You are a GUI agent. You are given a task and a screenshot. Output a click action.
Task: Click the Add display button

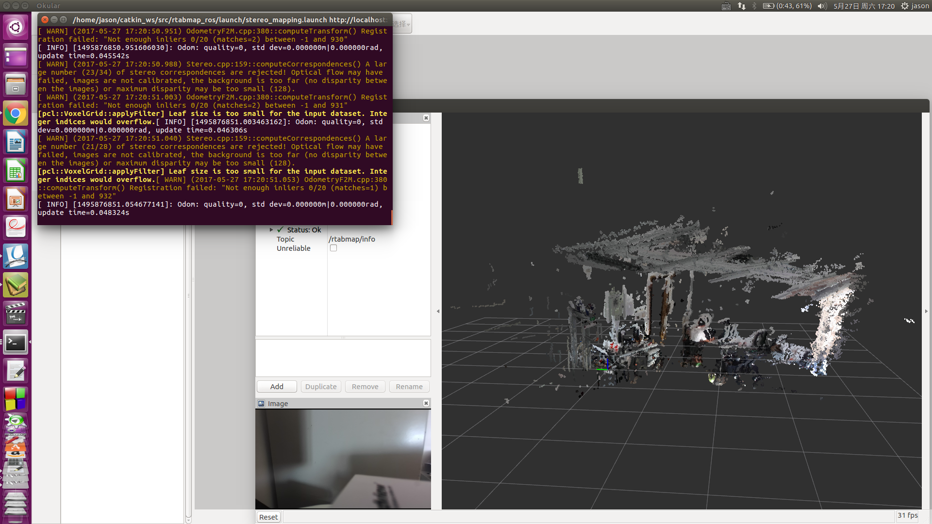(x=277, y=387)
